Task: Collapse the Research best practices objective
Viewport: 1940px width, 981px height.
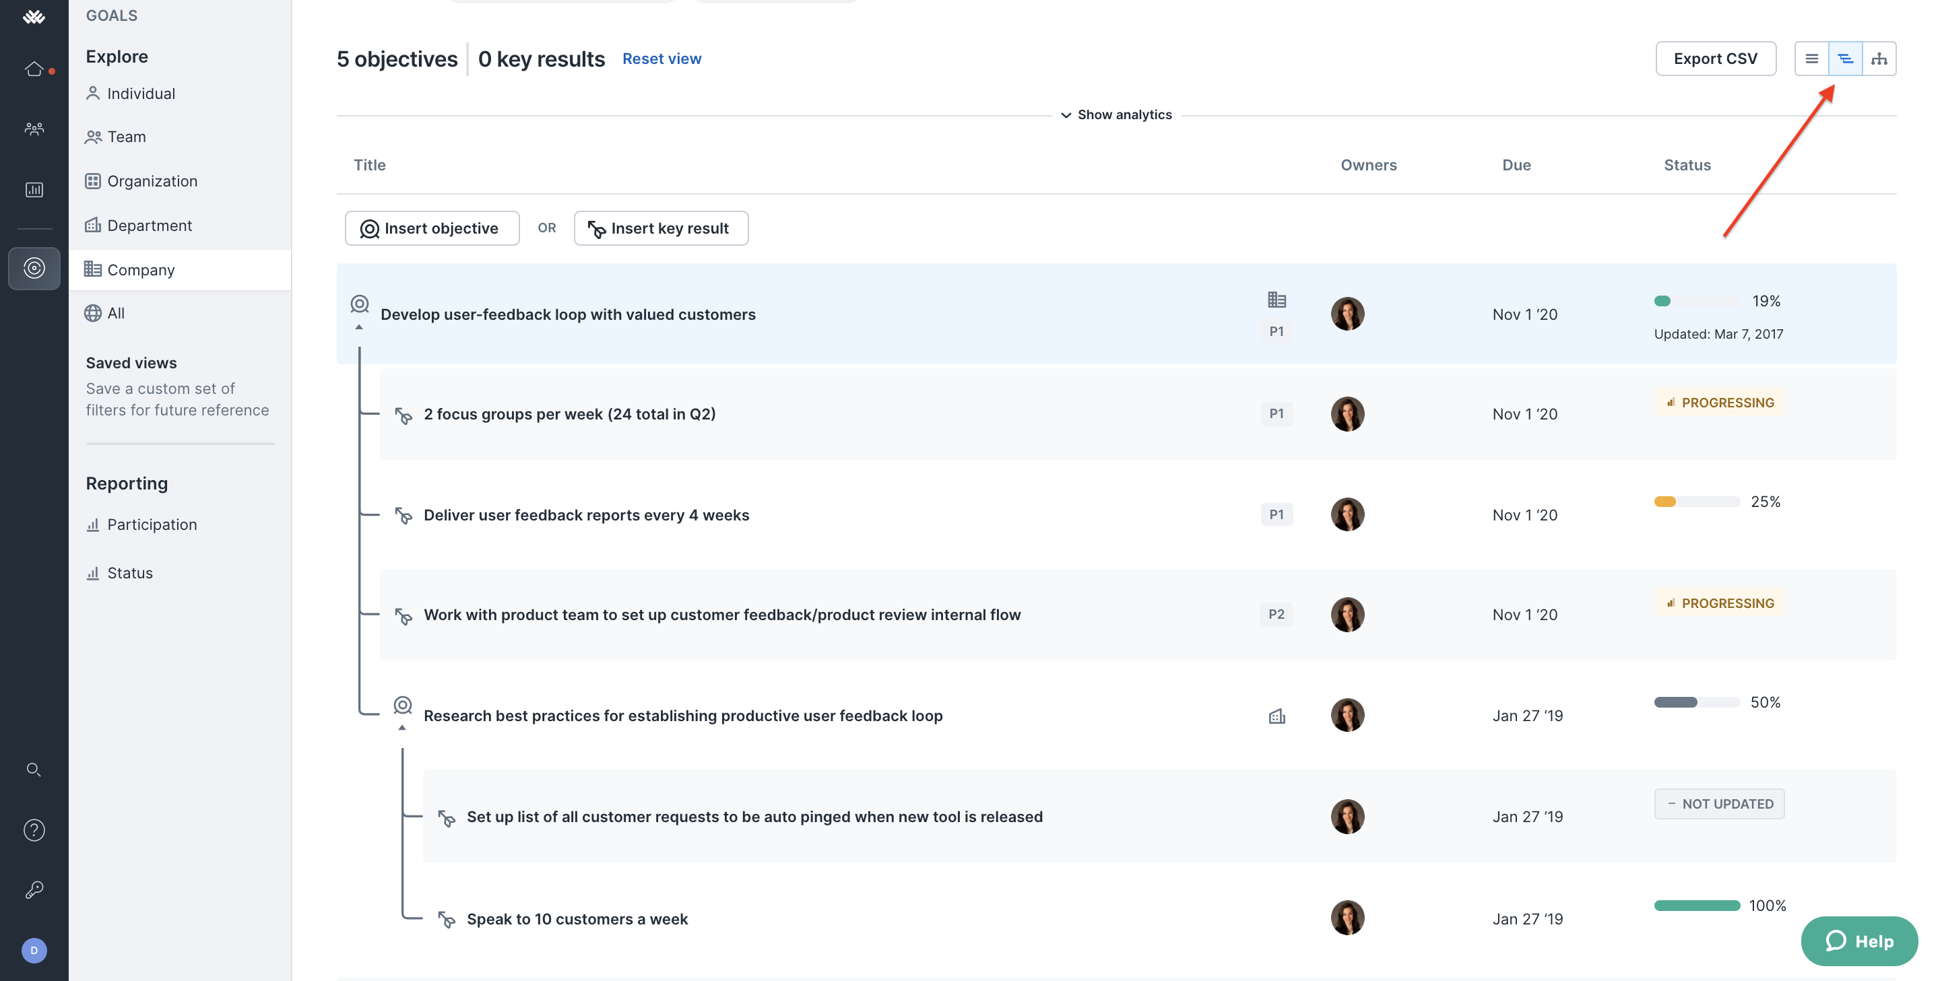Action: pyautogui.click(x=402, y=728)
